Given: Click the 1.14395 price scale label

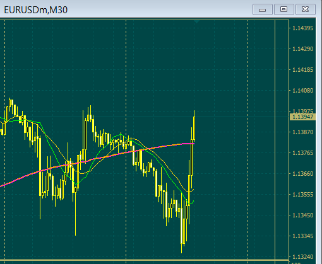Looking at the screenshot, I should [303, 28].
